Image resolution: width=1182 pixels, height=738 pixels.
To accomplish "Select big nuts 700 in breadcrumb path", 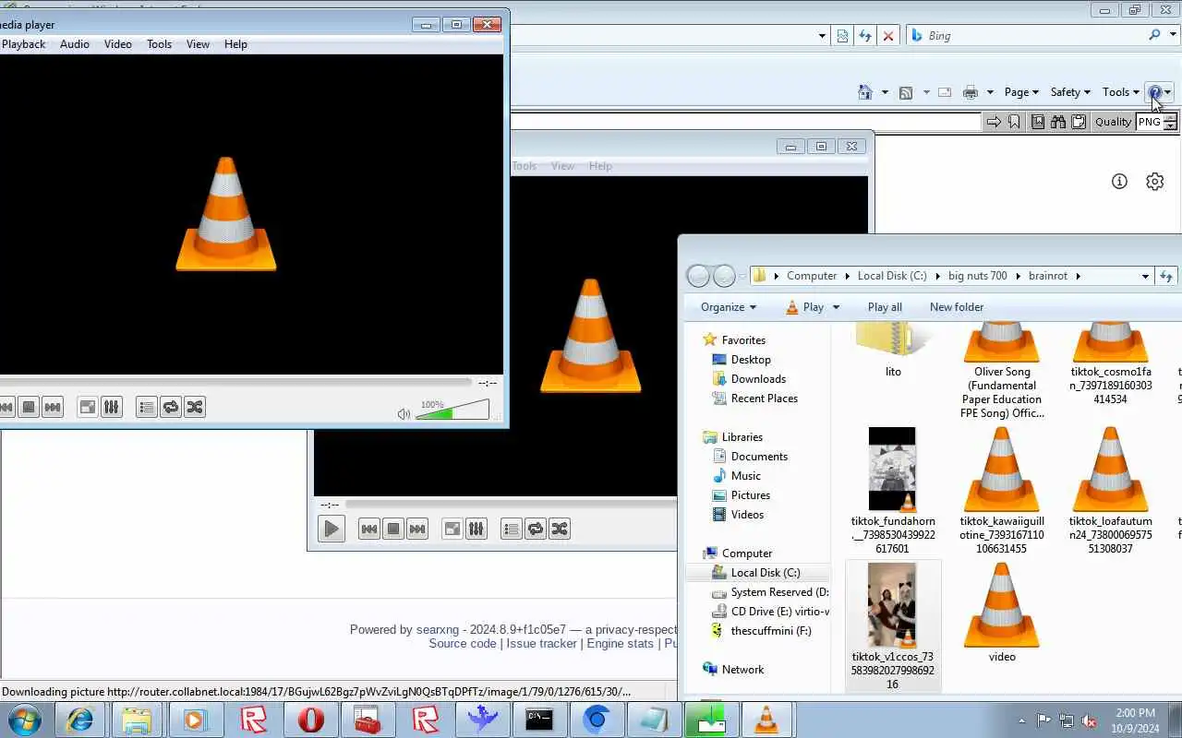I will (977, 276).
